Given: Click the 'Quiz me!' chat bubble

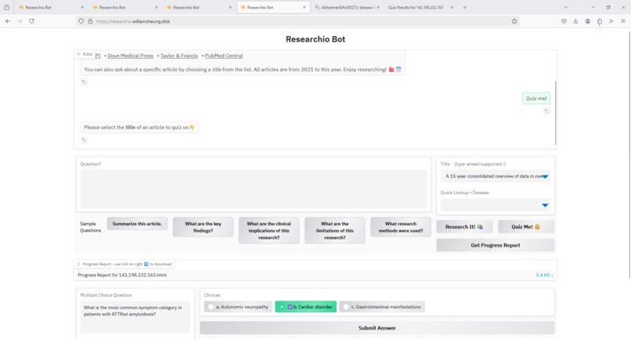Looking at the screenshot, I should click(536, 98).
